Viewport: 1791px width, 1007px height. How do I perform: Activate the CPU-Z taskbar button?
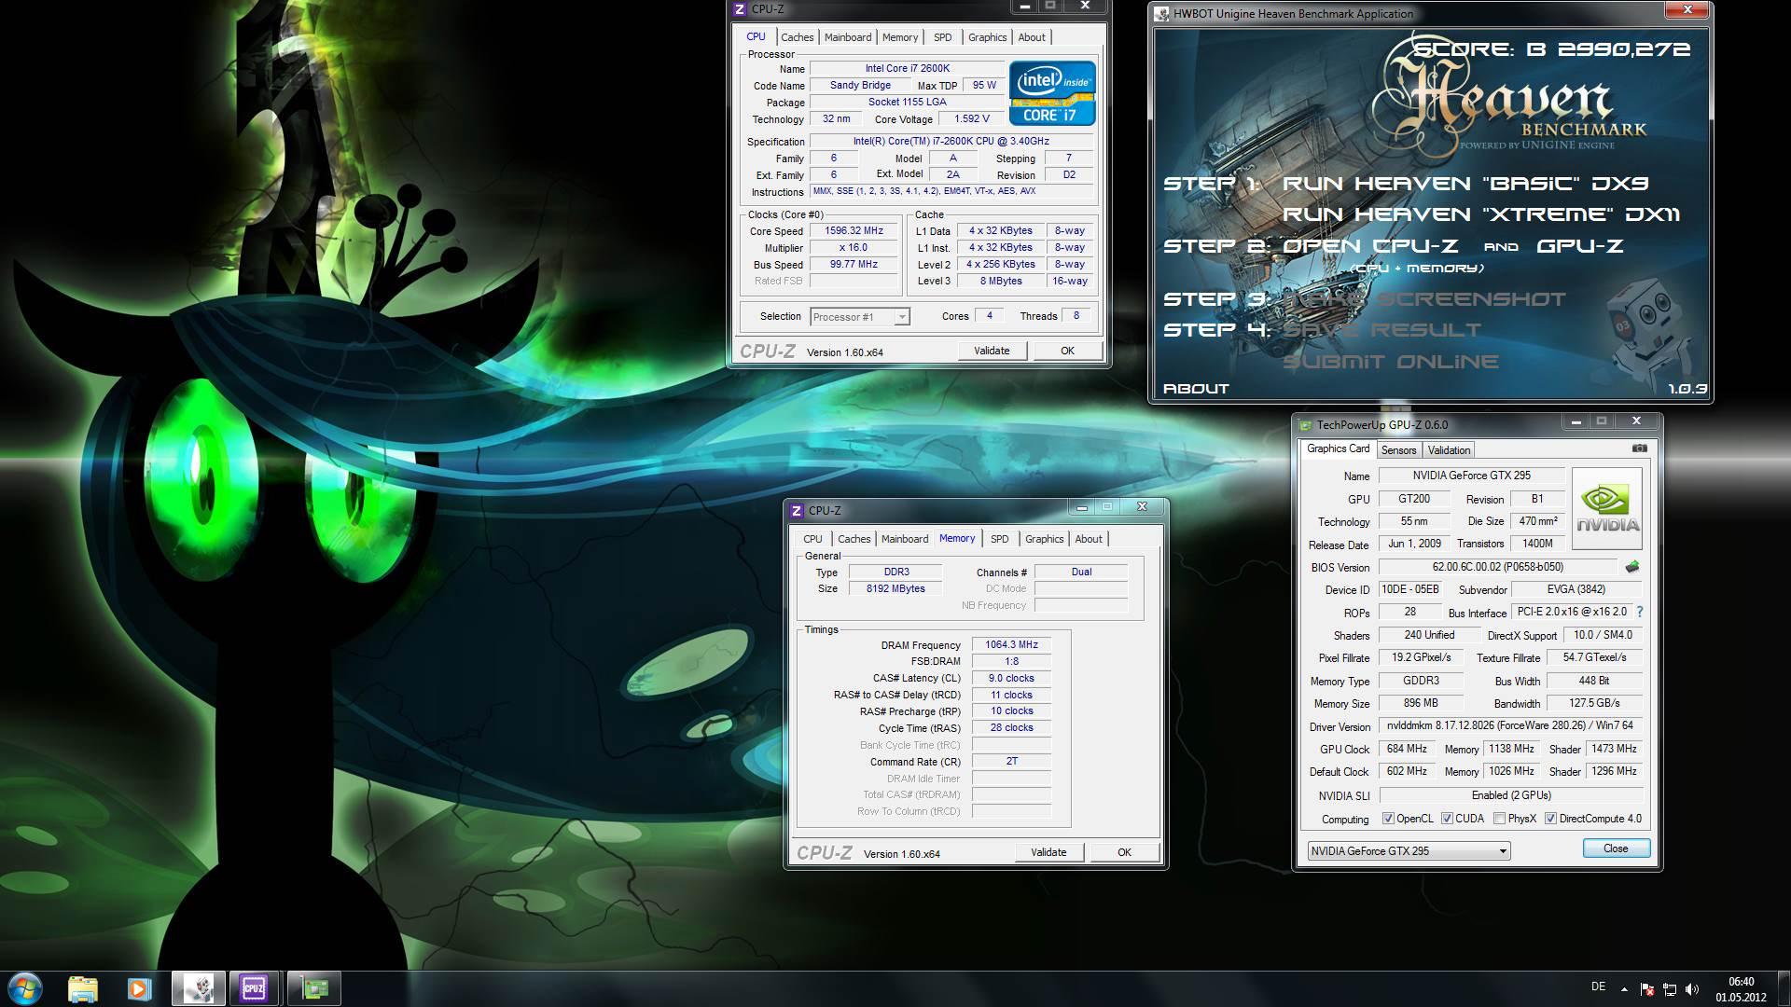click(254, 988)
